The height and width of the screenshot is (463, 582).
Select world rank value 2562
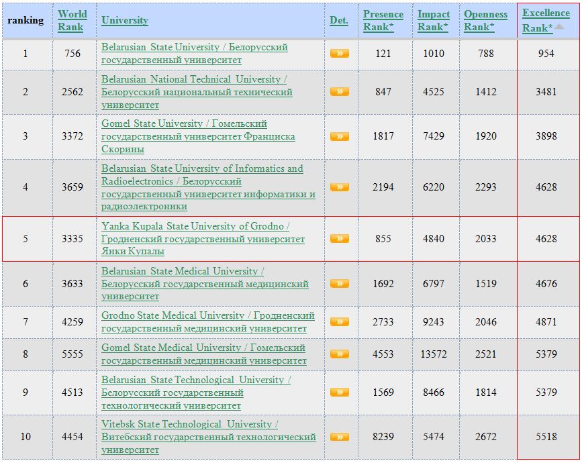point(72,92)
